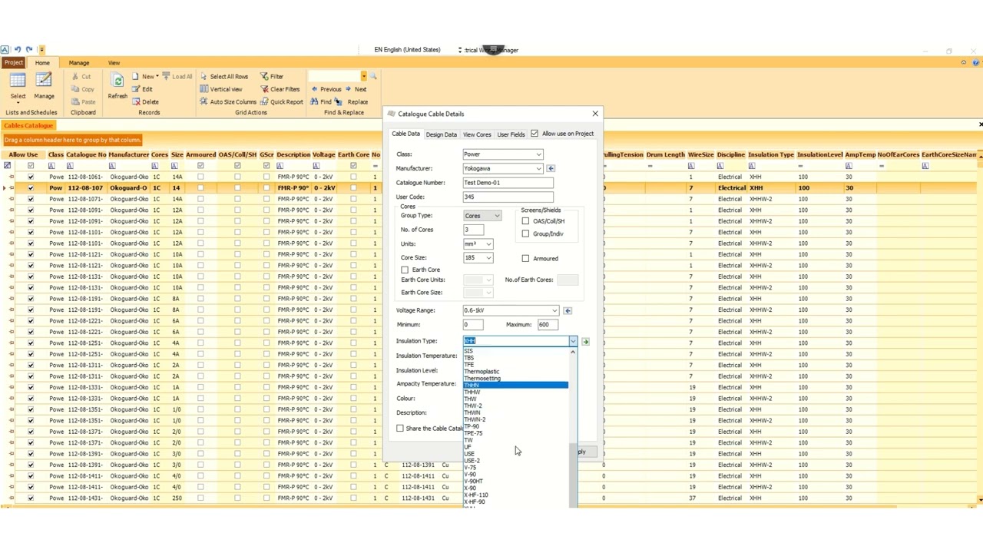Click the Undo arrow in the quick access bar
Image resolution: width=983 pixels, height=553 pixels.
click(x=17, y=50)
